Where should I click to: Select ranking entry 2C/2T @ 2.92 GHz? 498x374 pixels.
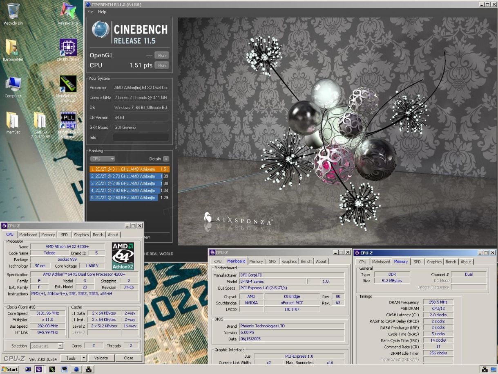click(x=129, y=190)
